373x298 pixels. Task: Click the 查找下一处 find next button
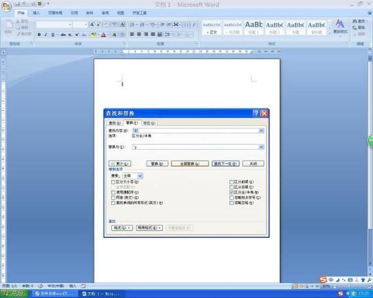[x=226, y=163]
